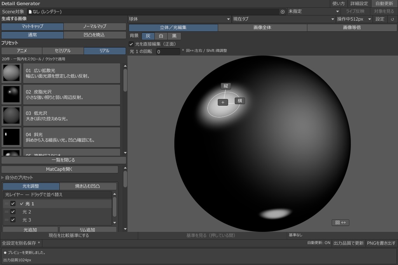Screen dimensions: 398x265
Task: Select the 光 2 layer row
Action: (x=58, y=212)
